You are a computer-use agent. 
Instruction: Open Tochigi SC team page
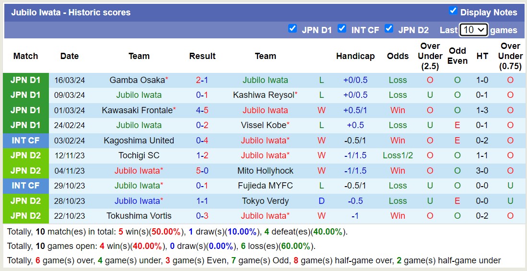(x=139, y=155)
